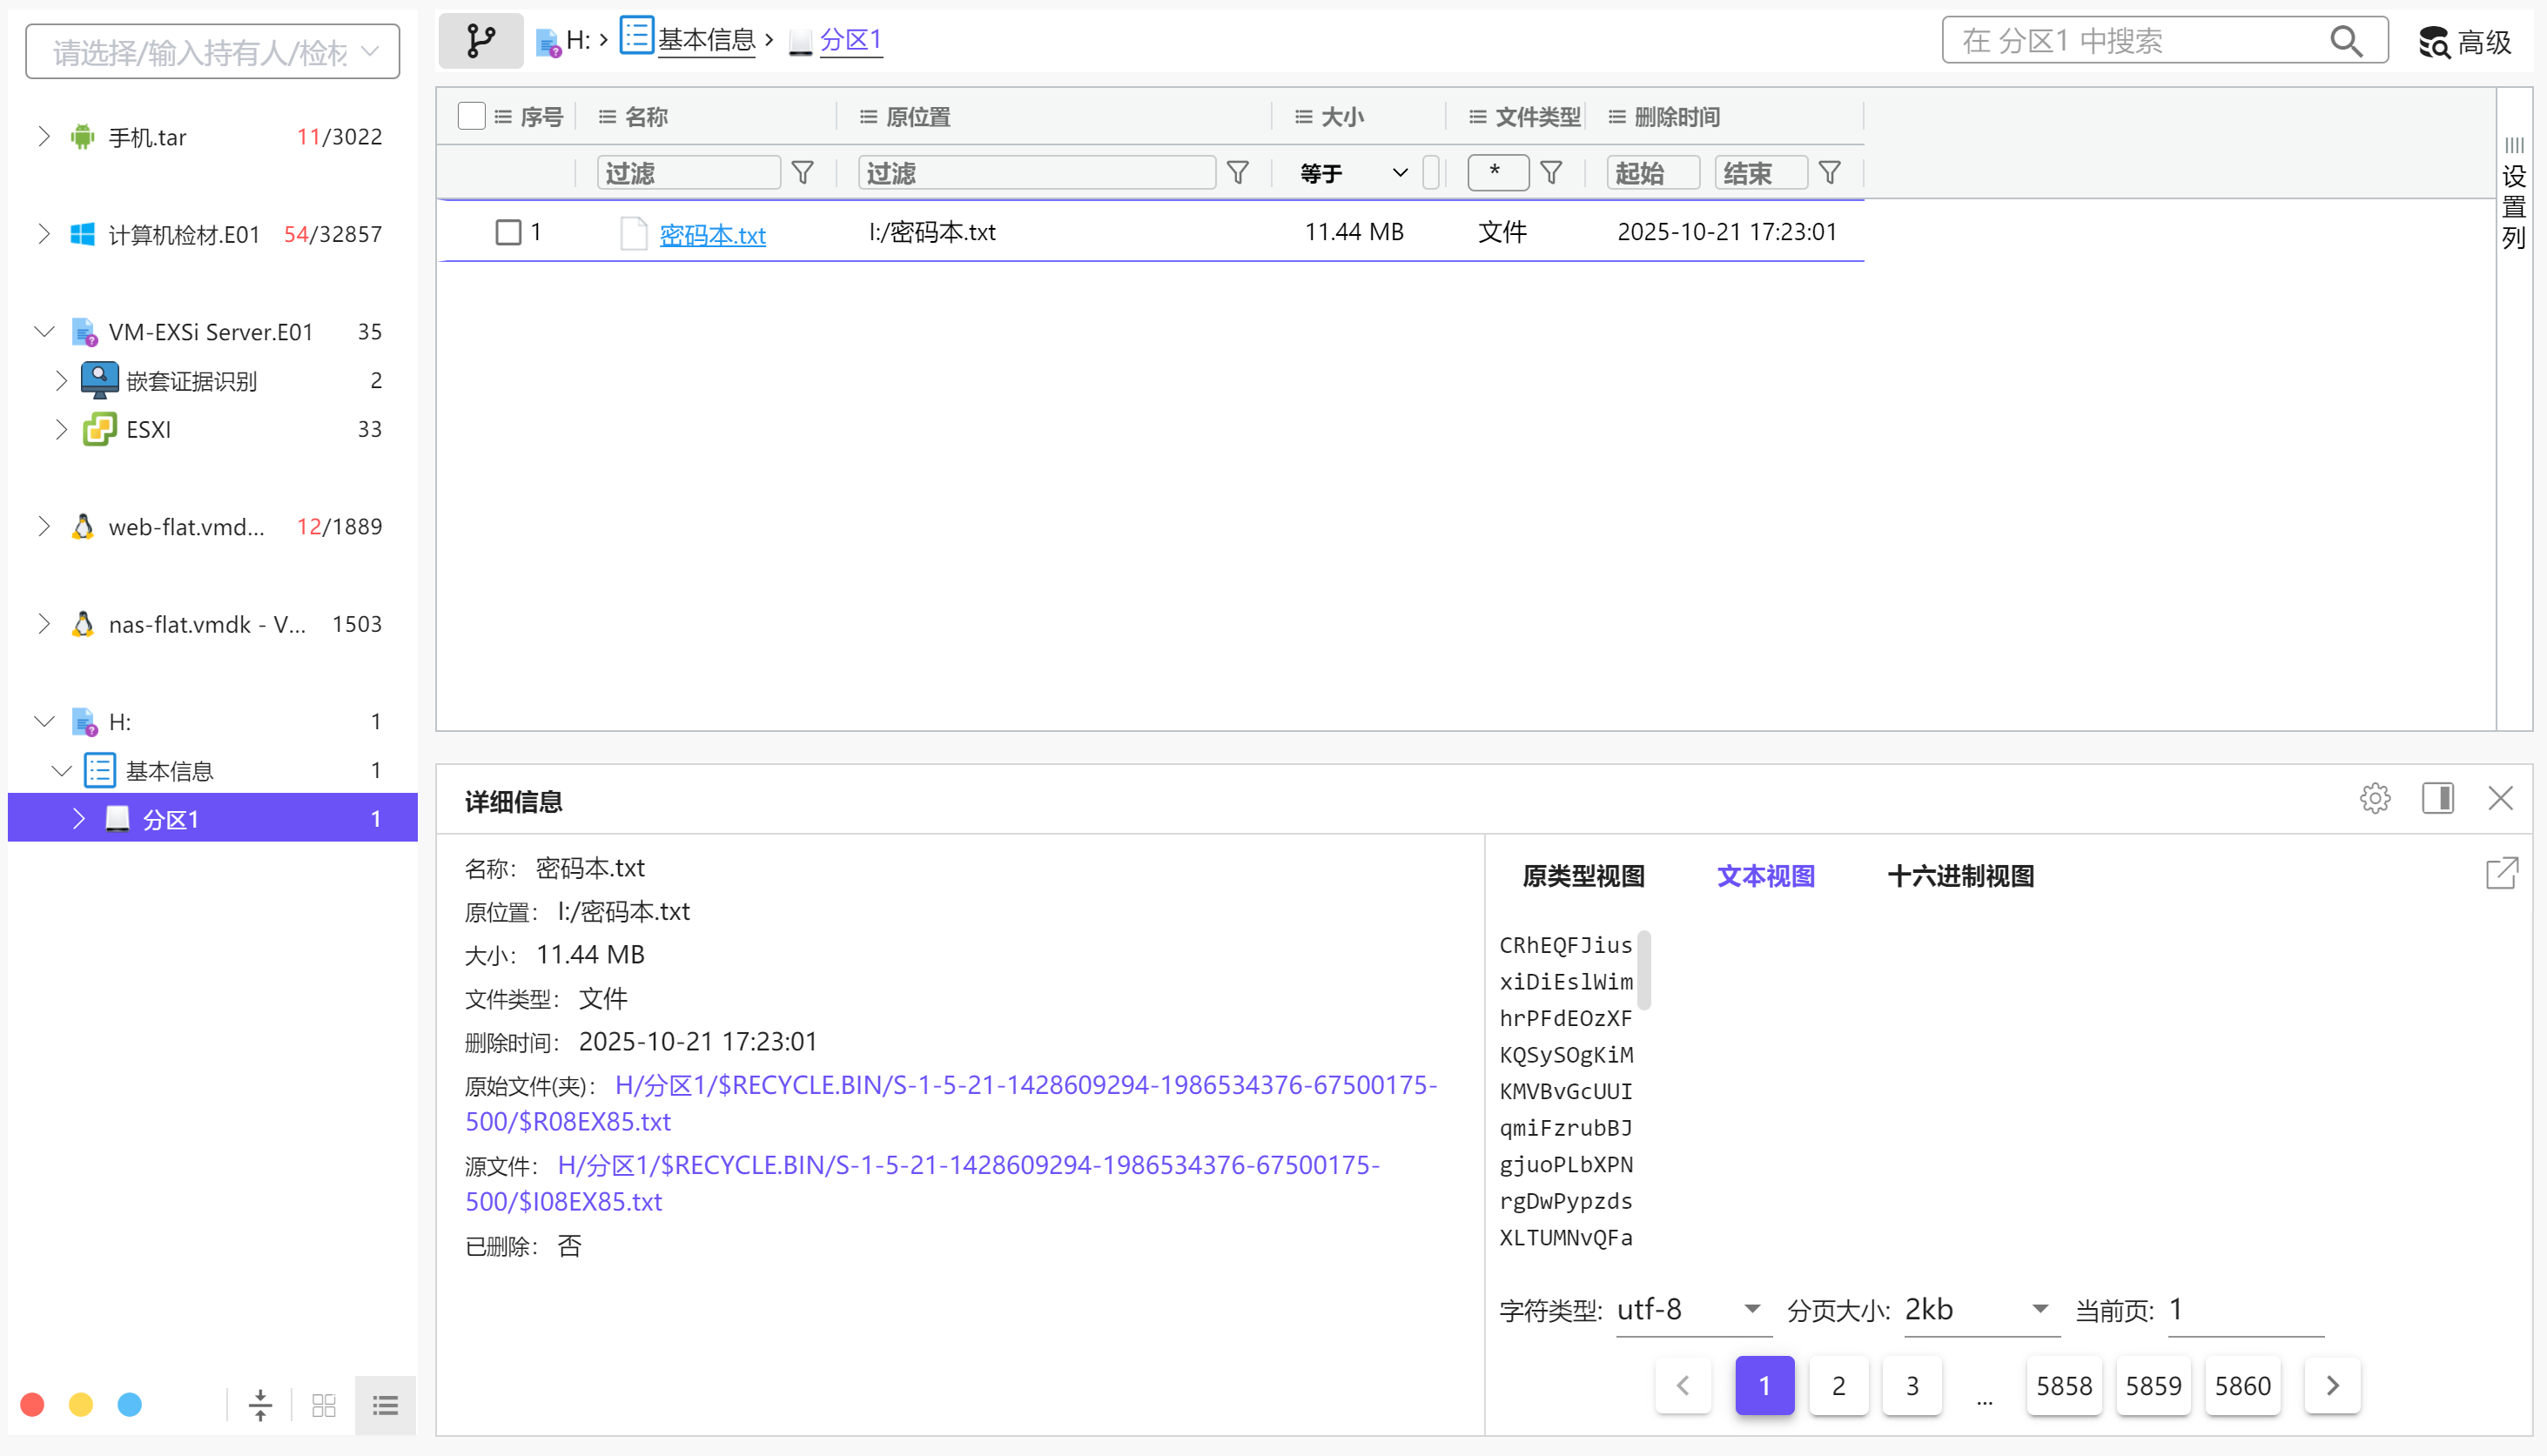Open the 密码本.txt file link
Image resolution: width=2547 pixels, height=1456 pixels.
click(712, 234)
